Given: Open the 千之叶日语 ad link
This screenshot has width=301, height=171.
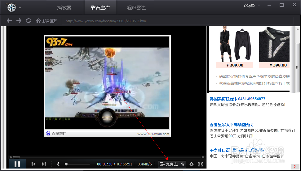Looking at the screenshot, I should [x=237, y=150].
